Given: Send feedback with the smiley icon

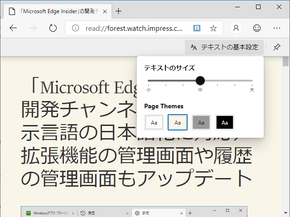Looking at the screenshot, I should tap(257, 28).
